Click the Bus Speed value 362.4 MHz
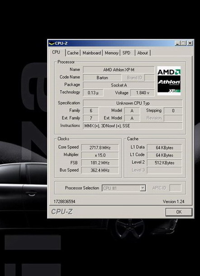The image size is (200, 276). [x=100, y=170]
